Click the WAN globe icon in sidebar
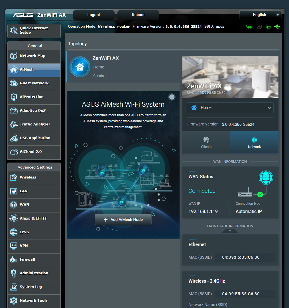The image size is (289, 308). [14, 205]
